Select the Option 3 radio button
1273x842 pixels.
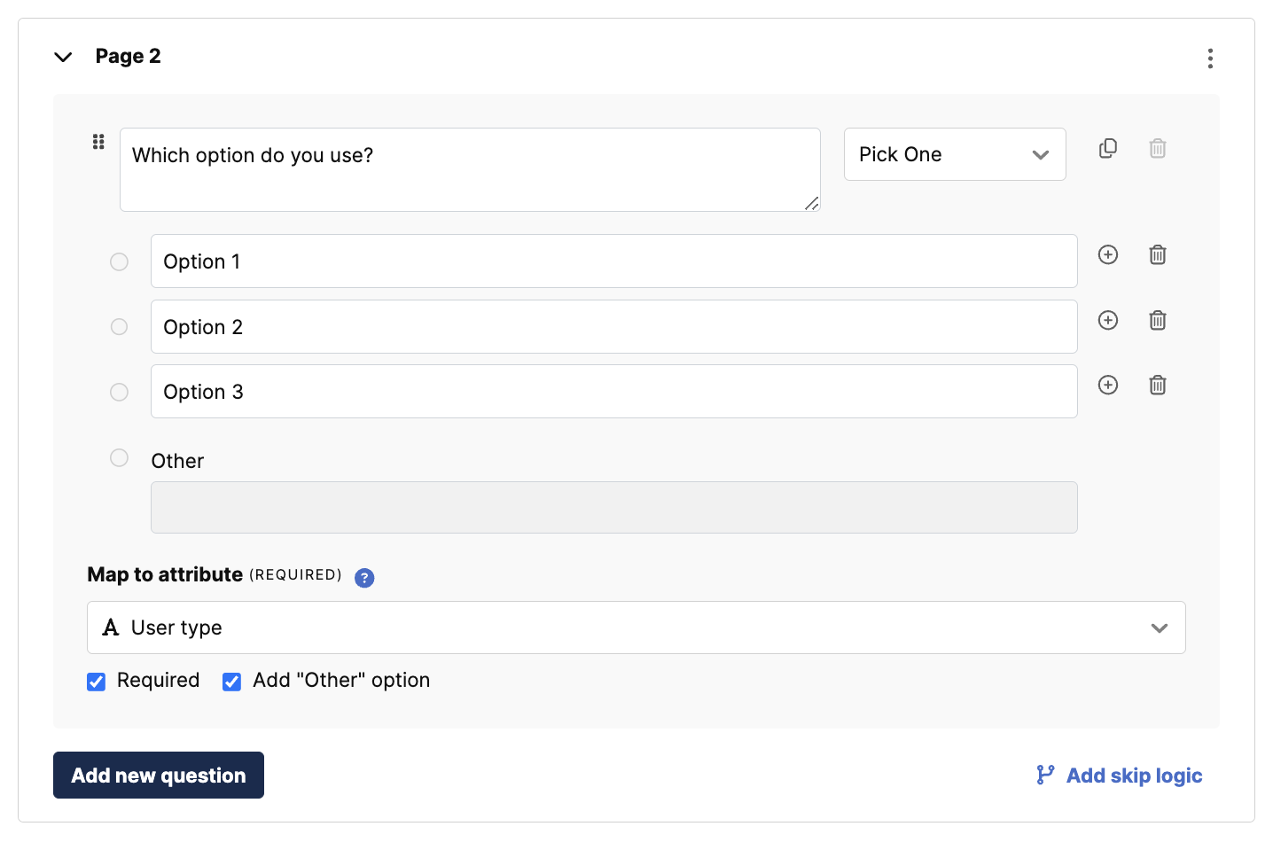tap(119, 392)
